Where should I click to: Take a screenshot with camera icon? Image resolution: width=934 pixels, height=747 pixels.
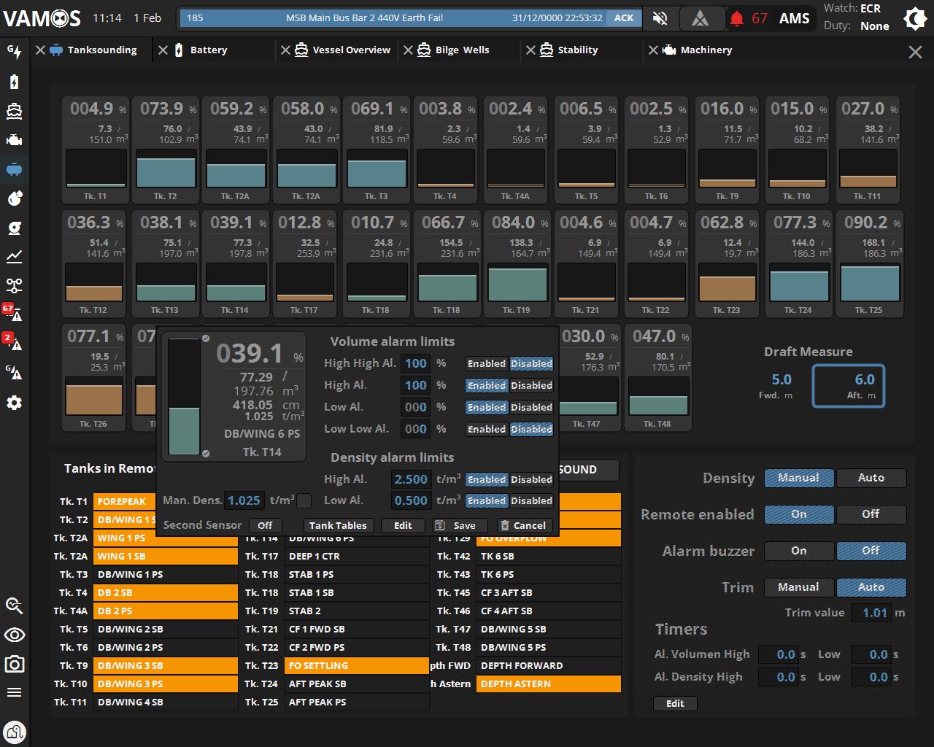[14, 664]
